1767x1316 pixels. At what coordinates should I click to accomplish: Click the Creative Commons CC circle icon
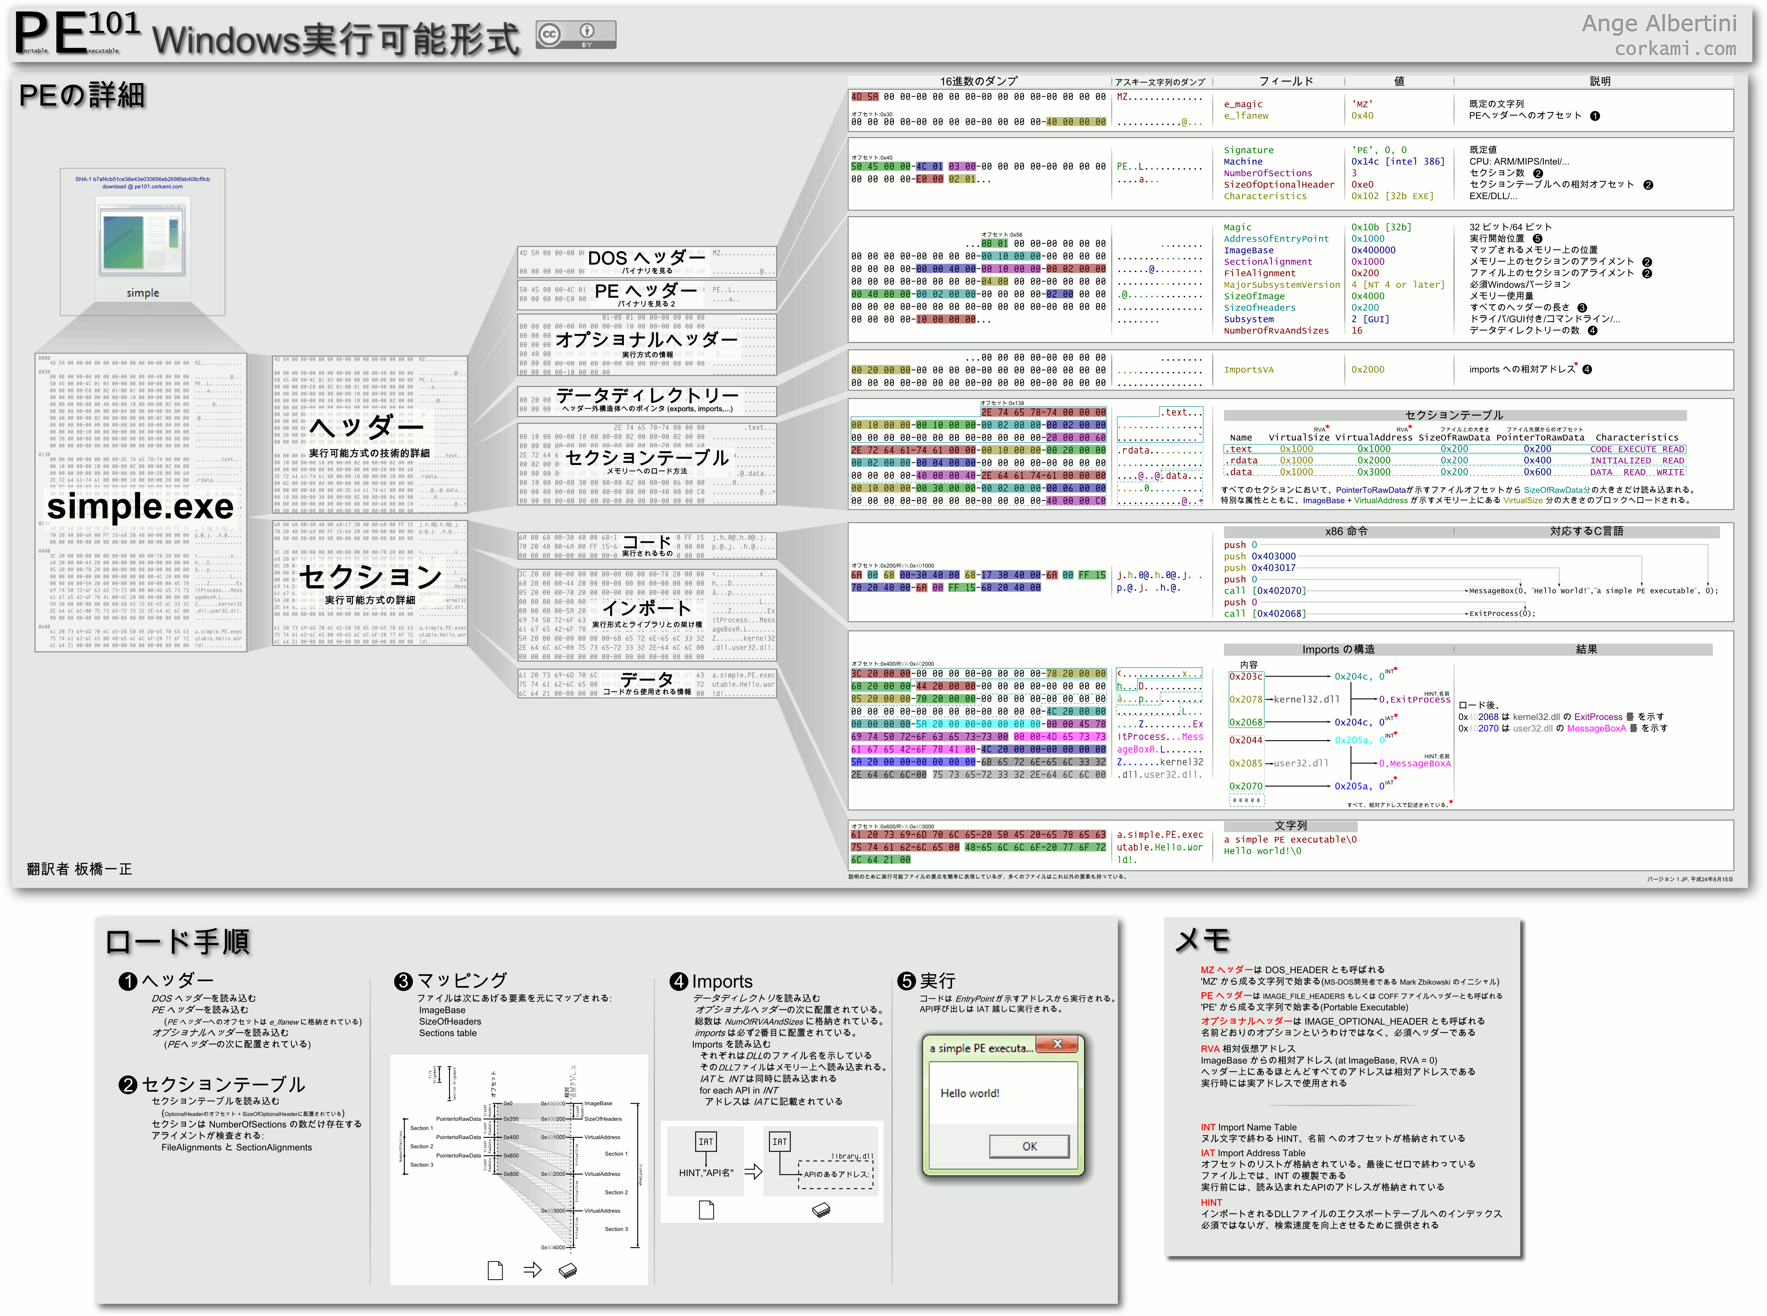(x=549, y=34)
